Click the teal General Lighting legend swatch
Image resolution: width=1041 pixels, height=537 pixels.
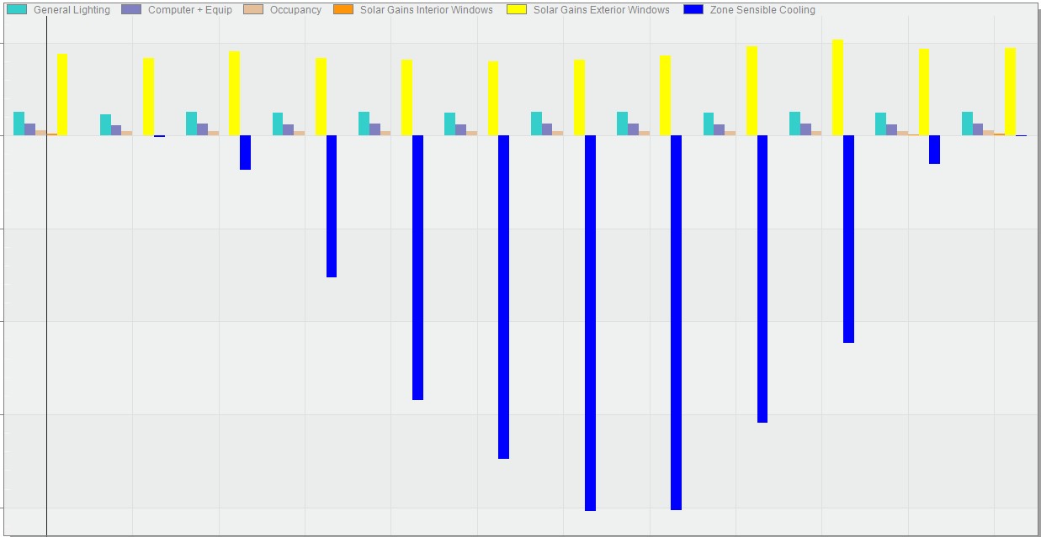click(x=16, y=10)
